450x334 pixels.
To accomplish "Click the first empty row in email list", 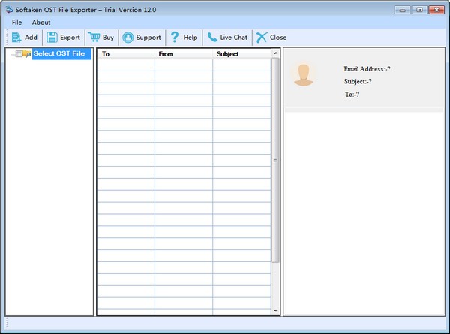I will point(184,65).
